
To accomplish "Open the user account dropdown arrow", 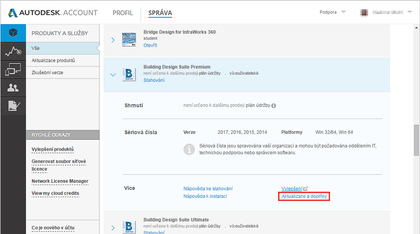I will 410,12.
